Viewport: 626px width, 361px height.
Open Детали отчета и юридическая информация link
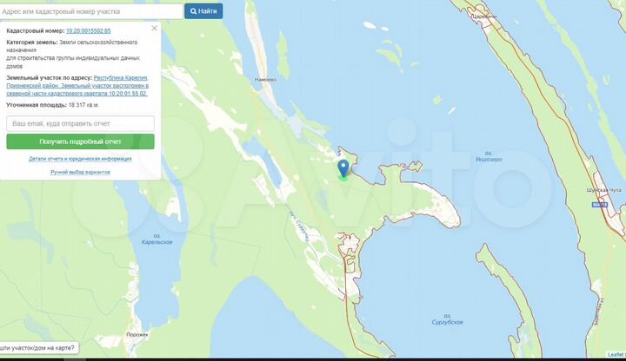point(80,159)
